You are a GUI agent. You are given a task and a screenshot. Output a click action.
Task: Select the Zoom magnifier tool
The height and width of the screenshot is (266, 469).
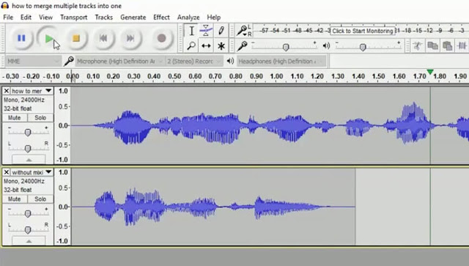(191, 45)
